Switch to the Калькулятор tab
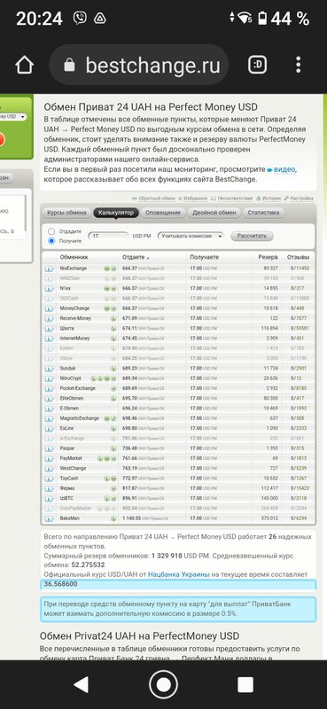 116,213
